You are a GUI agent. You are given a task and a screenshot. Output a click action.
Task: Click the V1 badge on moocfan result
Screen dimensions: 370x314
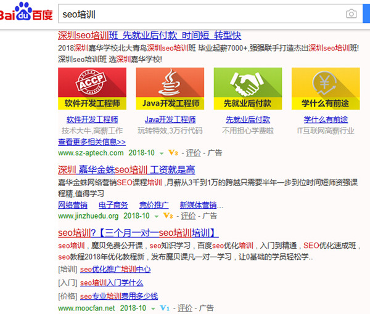pos(165,308)
